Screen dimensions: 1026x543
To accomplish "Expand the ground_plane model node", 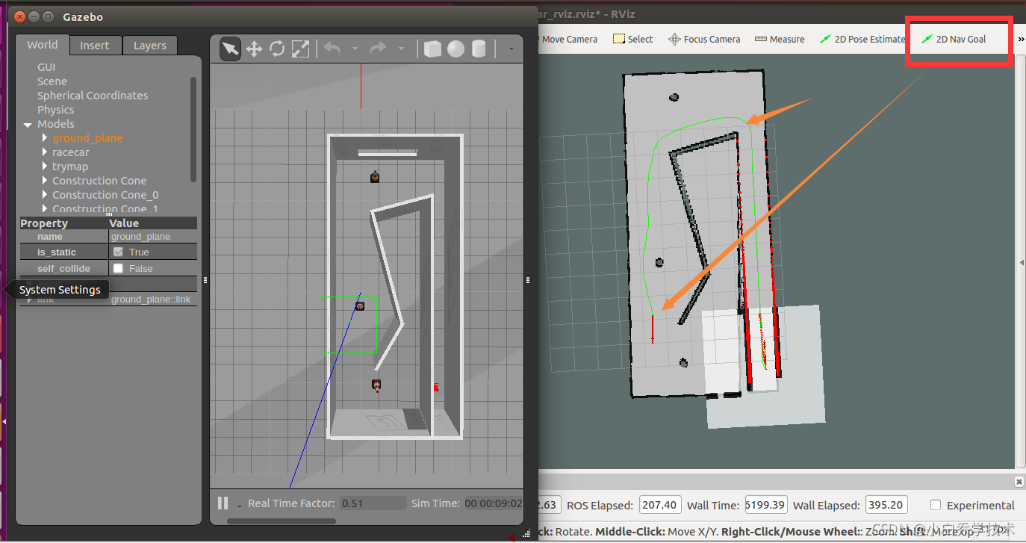I will pos(45,138).
